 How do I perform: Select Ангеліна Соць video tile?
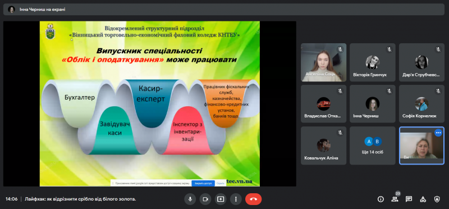(x=324, y=62)
